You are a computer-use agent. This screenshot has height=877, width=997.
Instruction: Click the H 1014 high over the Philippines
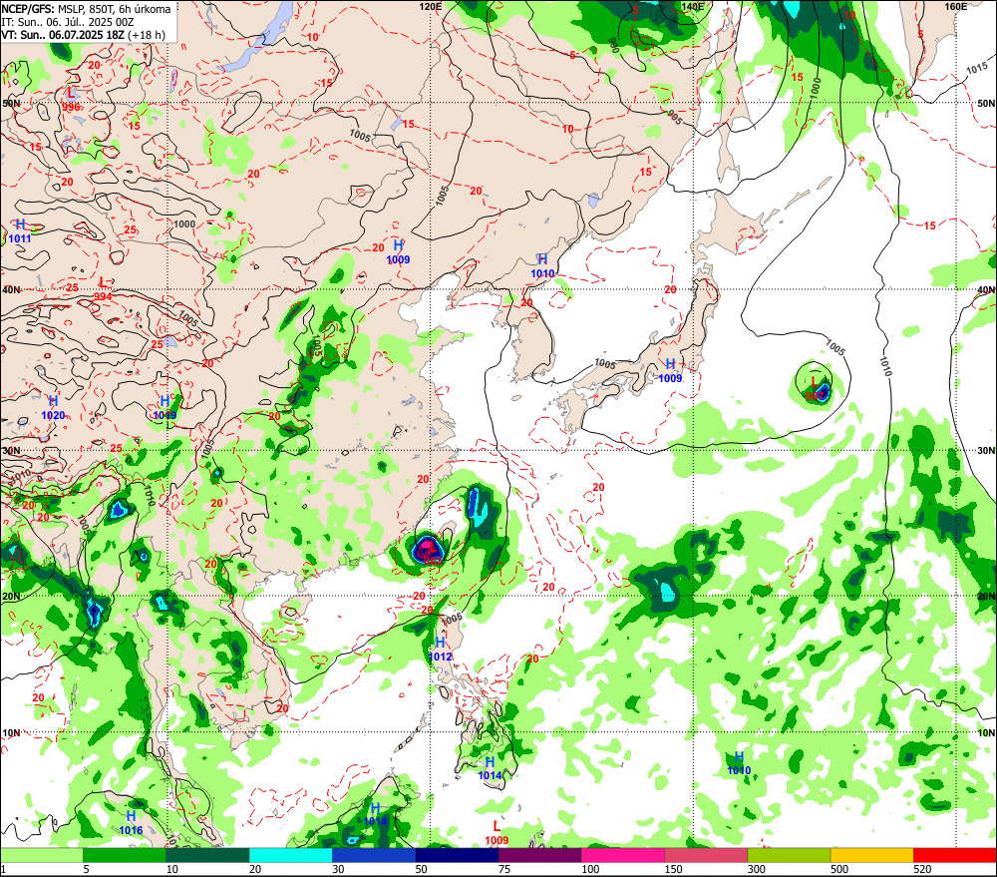(490, 768)
